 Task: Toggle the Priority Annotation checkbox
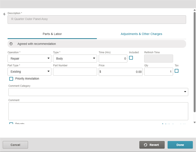pos(11,79)
